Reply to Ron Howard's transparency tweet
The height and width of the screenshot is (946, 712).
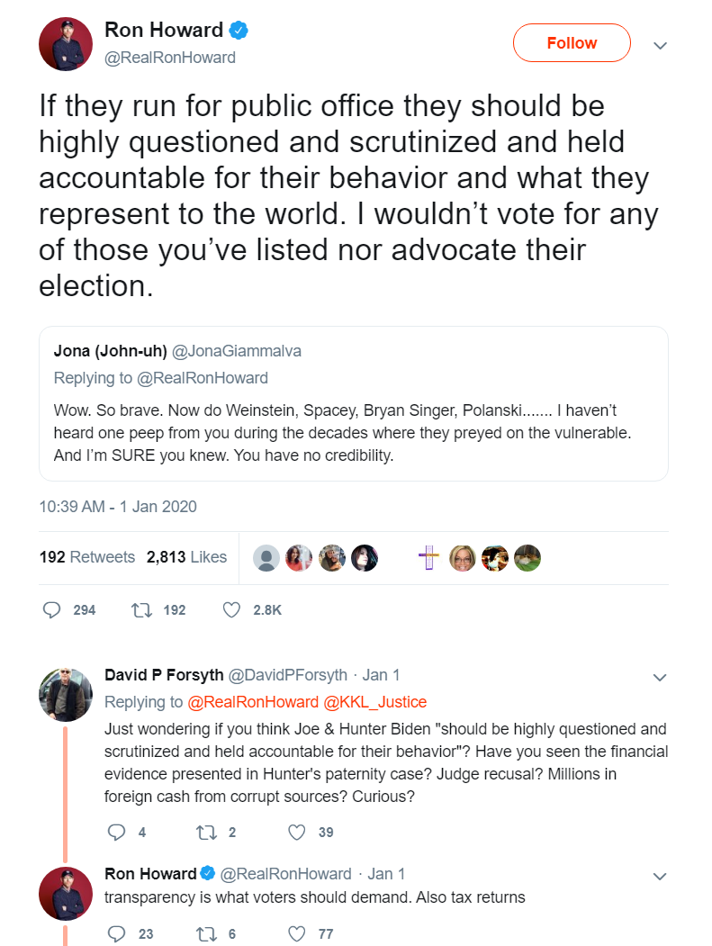click(115, 933)
